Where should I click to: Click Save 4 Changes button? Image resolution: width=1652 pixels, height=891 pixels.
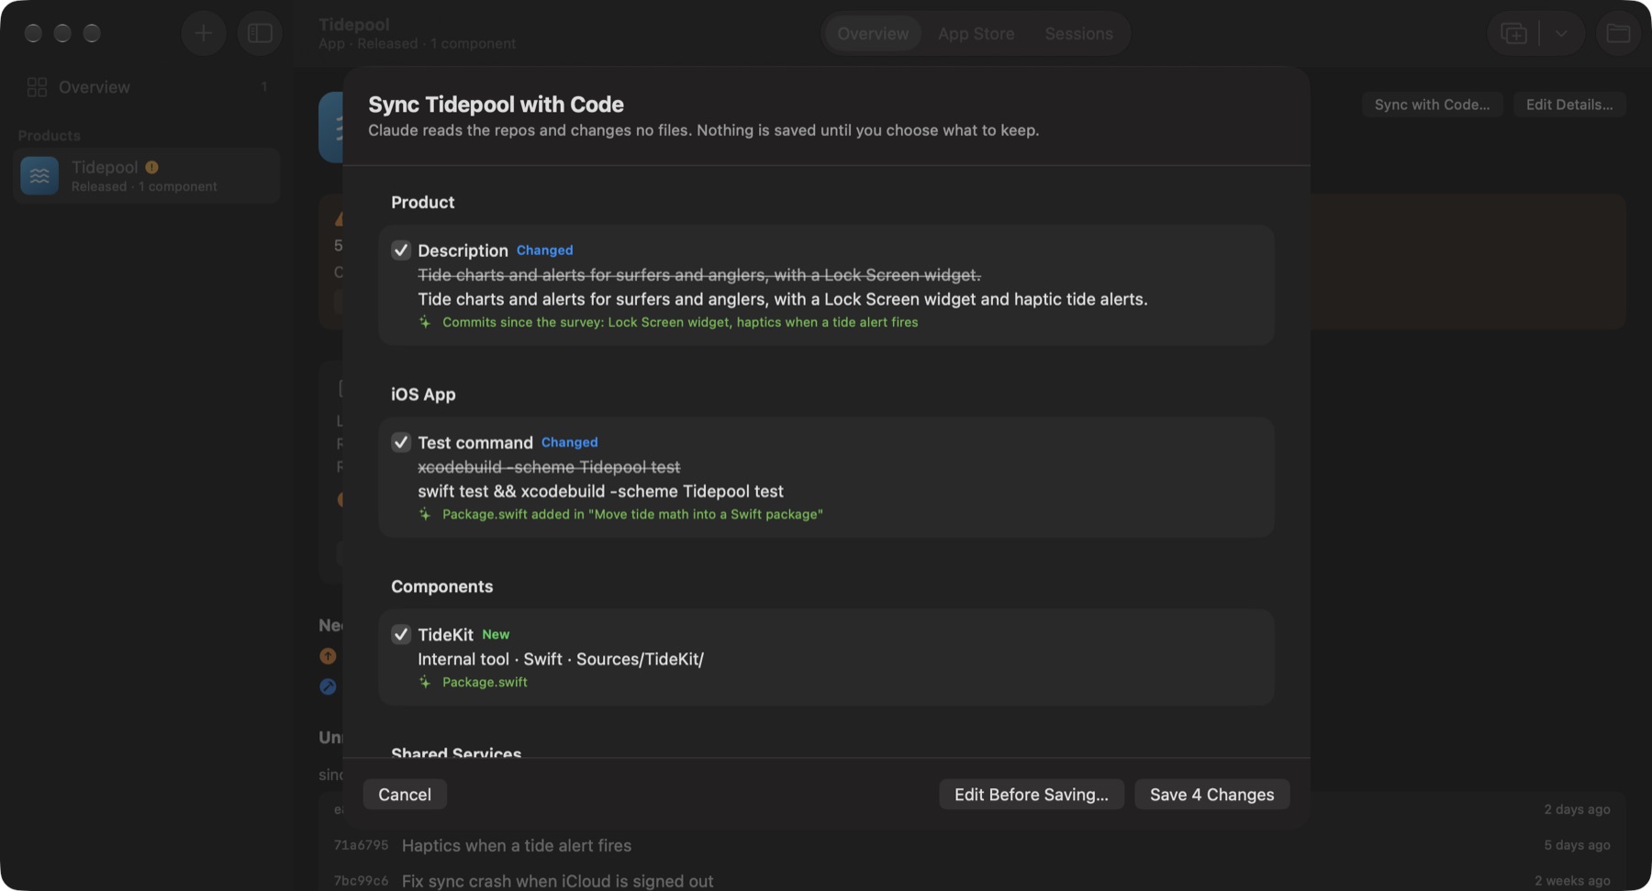(1212, 795)
